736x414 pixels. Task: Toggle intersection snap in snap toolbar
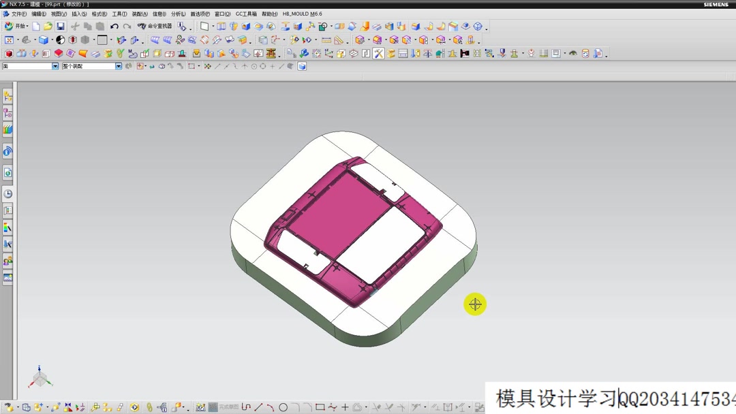[244, 65]
